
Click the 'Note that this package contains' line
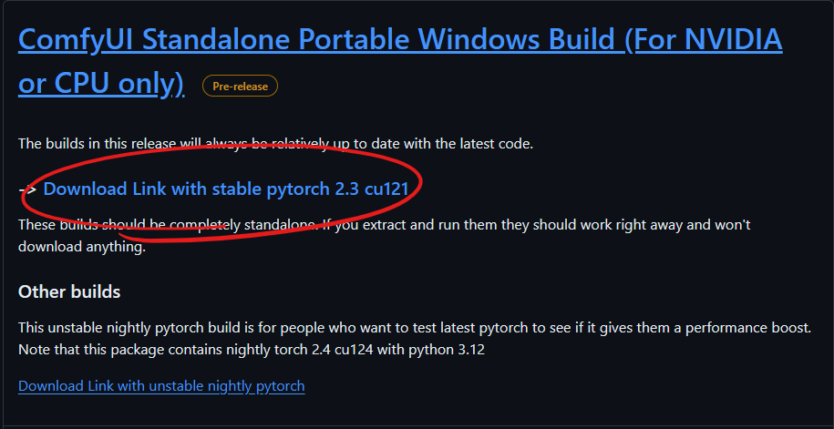(251, 351)
